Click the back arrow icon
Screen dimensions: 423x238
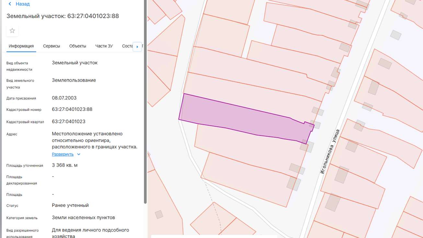click(x=10, y=4)
